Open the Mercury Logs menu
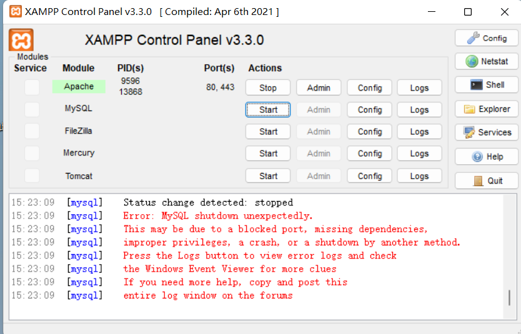521x334 pixels. [x=419, y=154]
